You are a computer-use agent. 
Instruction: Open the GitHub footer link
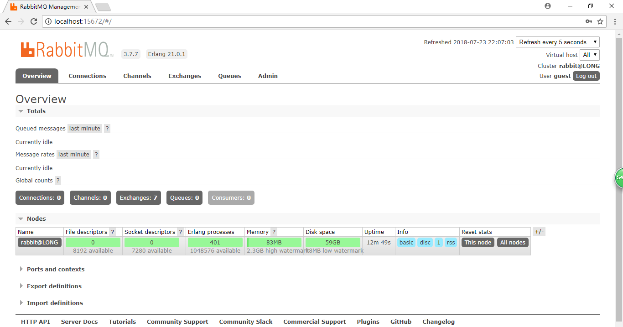(401, 322)
